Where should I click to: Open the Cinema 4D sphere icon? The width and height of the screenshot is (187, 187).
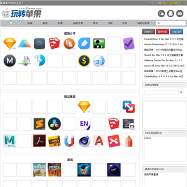pos(84,141)
